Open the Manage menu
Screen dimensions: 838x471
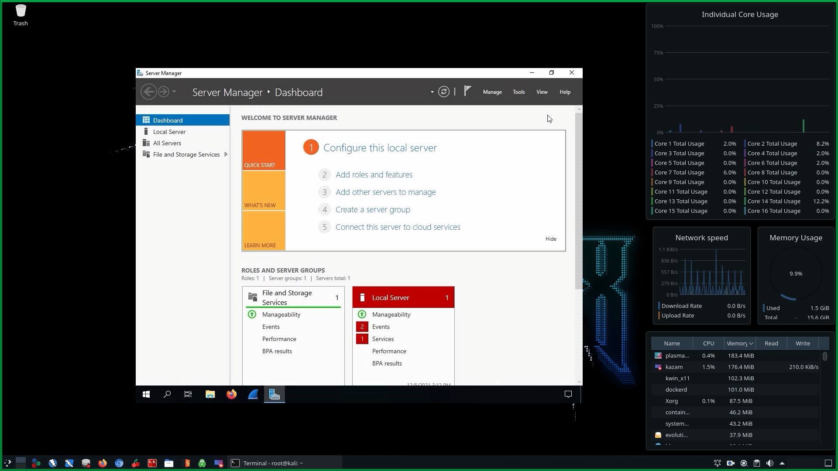pyautogui.click(x=492, y=92)
